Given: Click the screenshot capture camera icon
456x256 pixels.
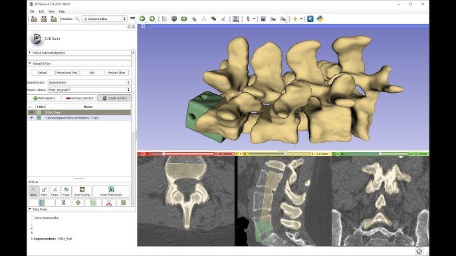Looking at the screenshot, I should coord(263,19).
